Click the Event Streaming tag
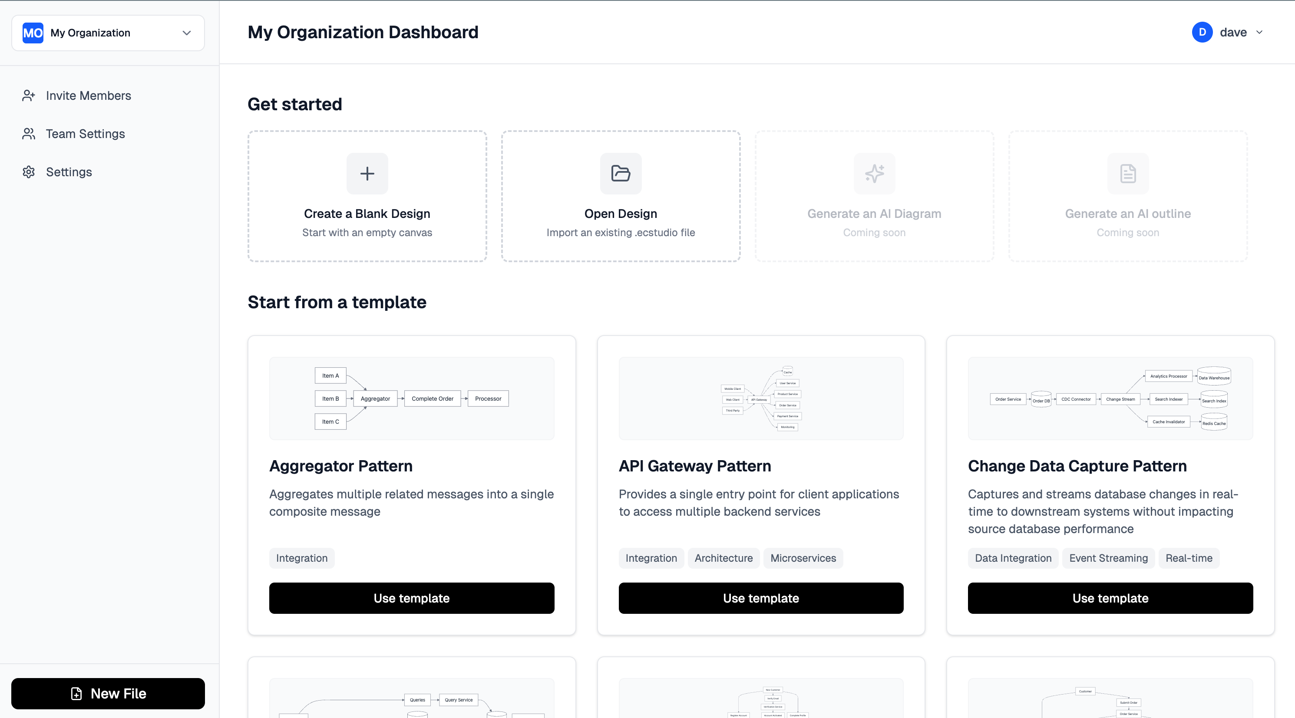This screenshot has width=1295, height=718. pyautogui.click(x=1108, y=558)
